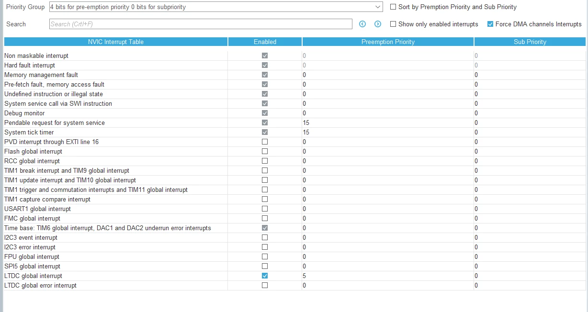Enable TIM1 update and TIM10 interrupt checkbox
588x312 pixels.
point(265,180)
